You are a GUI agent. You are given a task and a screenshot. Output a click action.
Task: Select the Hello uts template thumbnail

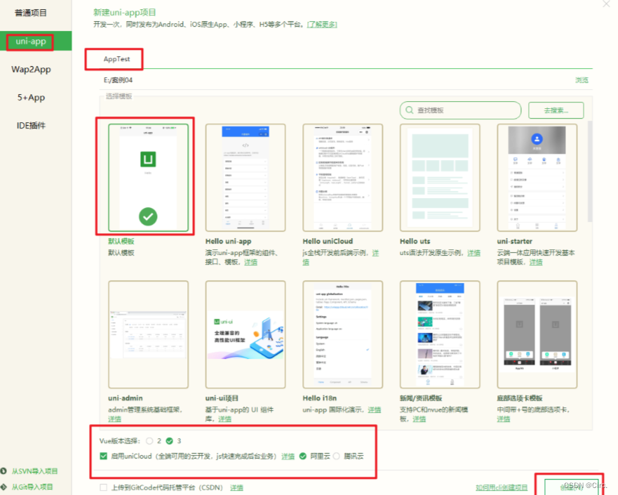pyautogui.click(x=440, y=178)
